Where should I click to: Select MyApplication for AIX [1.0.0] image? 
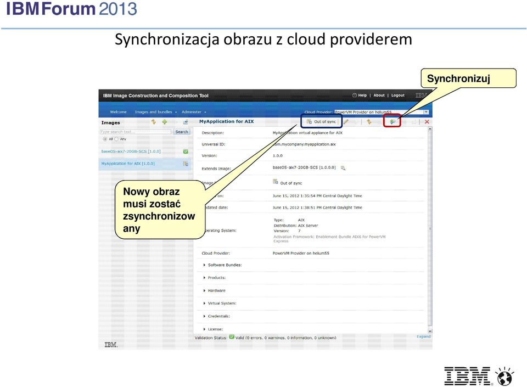pos(128,164)
